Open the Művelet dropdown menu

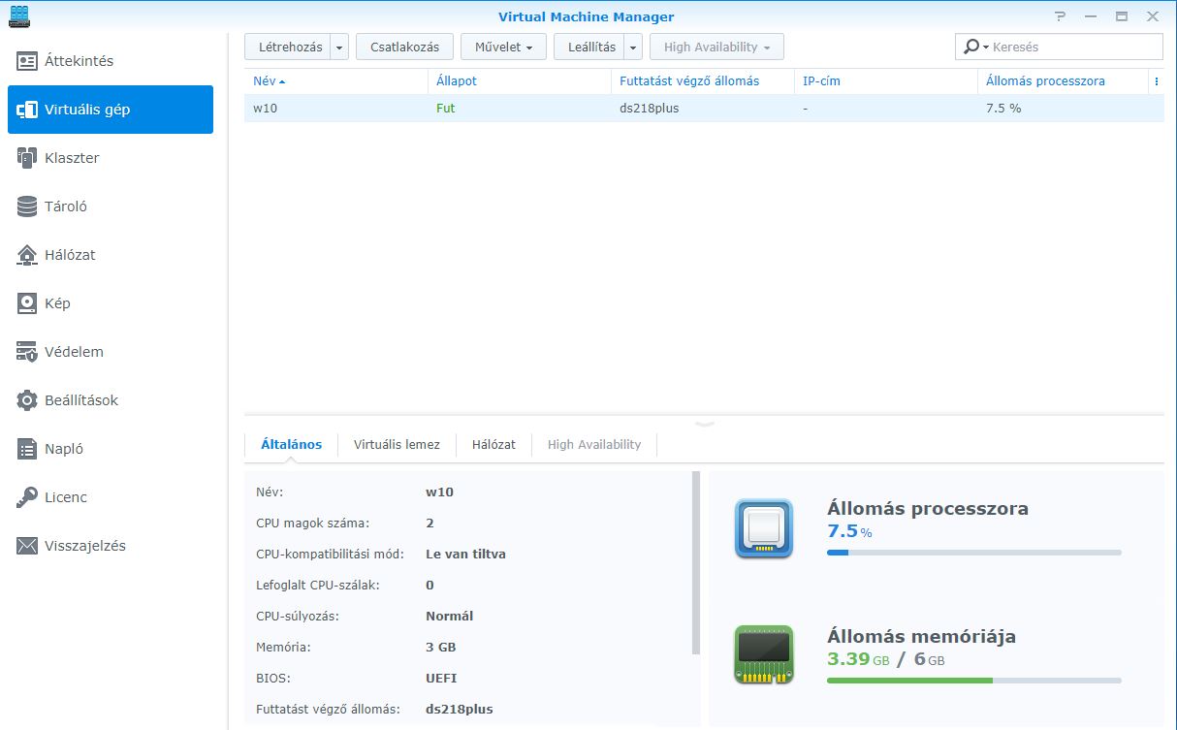click(x=503, y=48)
